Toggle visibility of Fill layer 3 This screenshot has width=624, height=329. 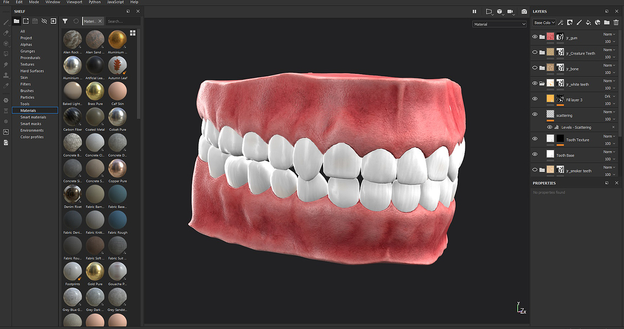(535, 99)
